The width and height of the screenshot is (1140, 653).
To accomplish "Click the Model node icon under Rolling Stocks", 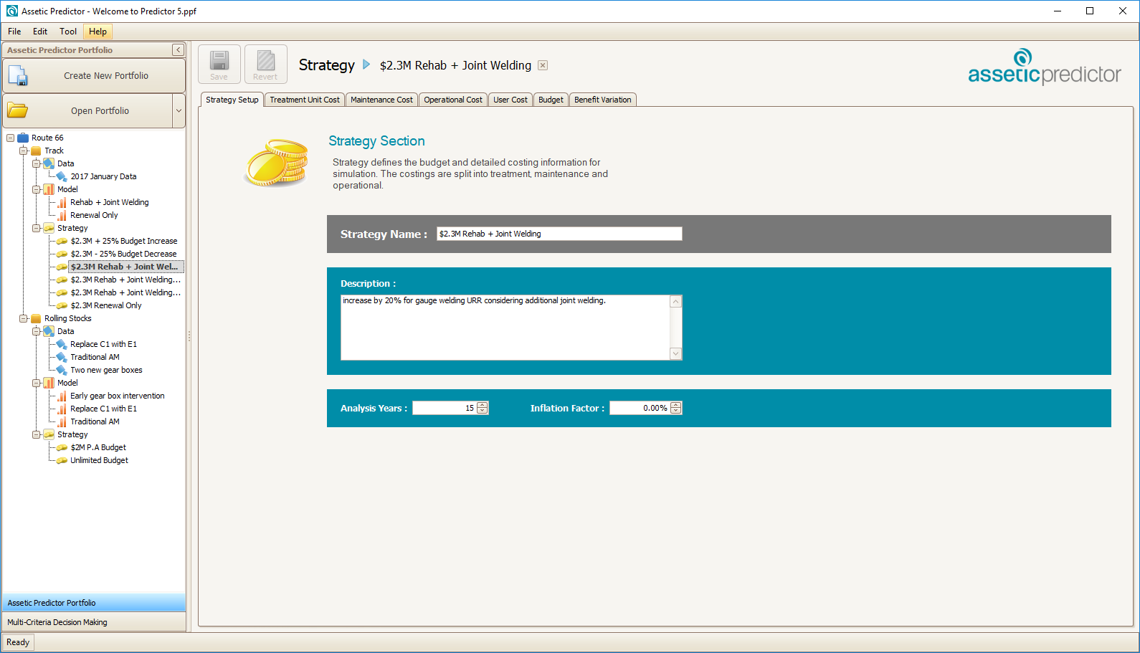I will pyautogui.click(x=49, y=383).
